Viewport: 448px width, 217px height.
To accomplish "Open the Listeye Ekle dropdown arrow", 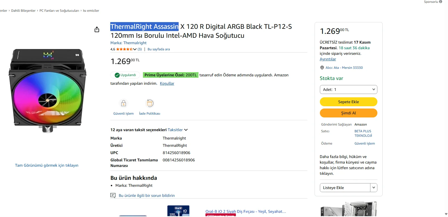I will pyautogui.click(x=373, y=188).
